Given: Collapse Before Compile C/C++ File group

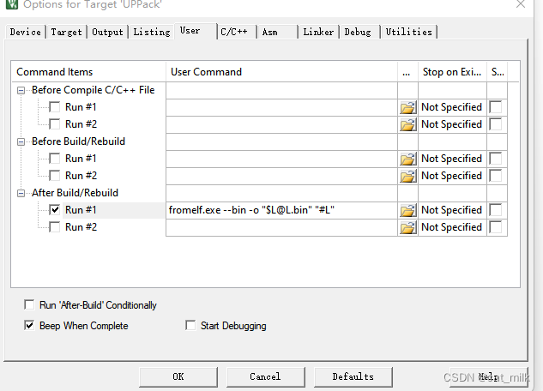Looking at the screenshot, I should (21, 90).
